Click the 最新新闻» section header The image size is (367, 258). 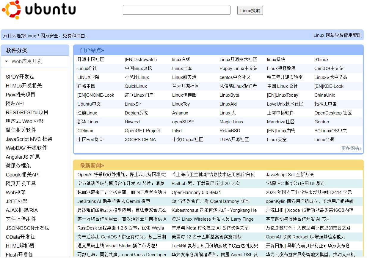(92, 165)
